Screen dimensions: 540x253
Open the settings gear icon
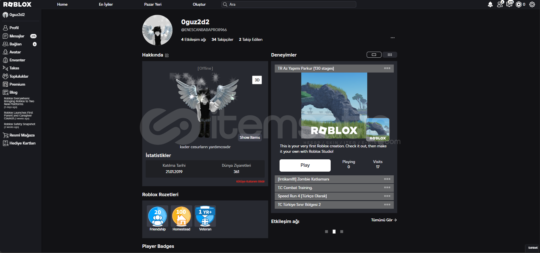(532, 4)
